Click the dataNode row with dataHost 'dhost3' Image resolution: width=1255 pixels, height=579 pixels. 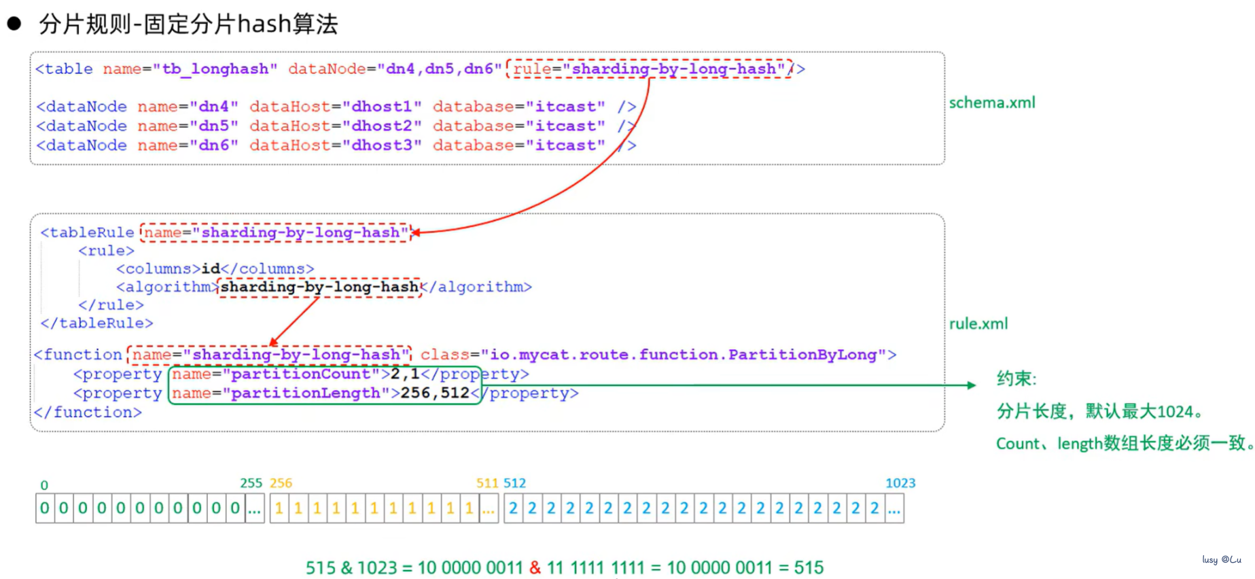tap(336, 145)
